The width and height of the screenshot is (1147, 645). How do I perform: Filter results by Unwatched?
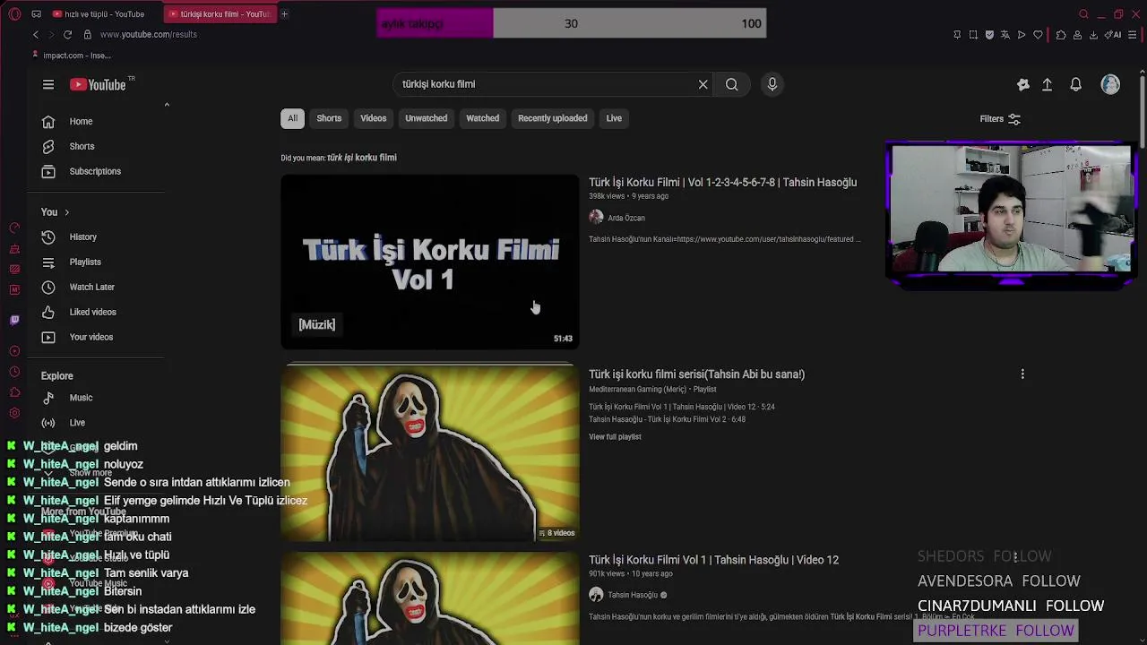[427, 118]
